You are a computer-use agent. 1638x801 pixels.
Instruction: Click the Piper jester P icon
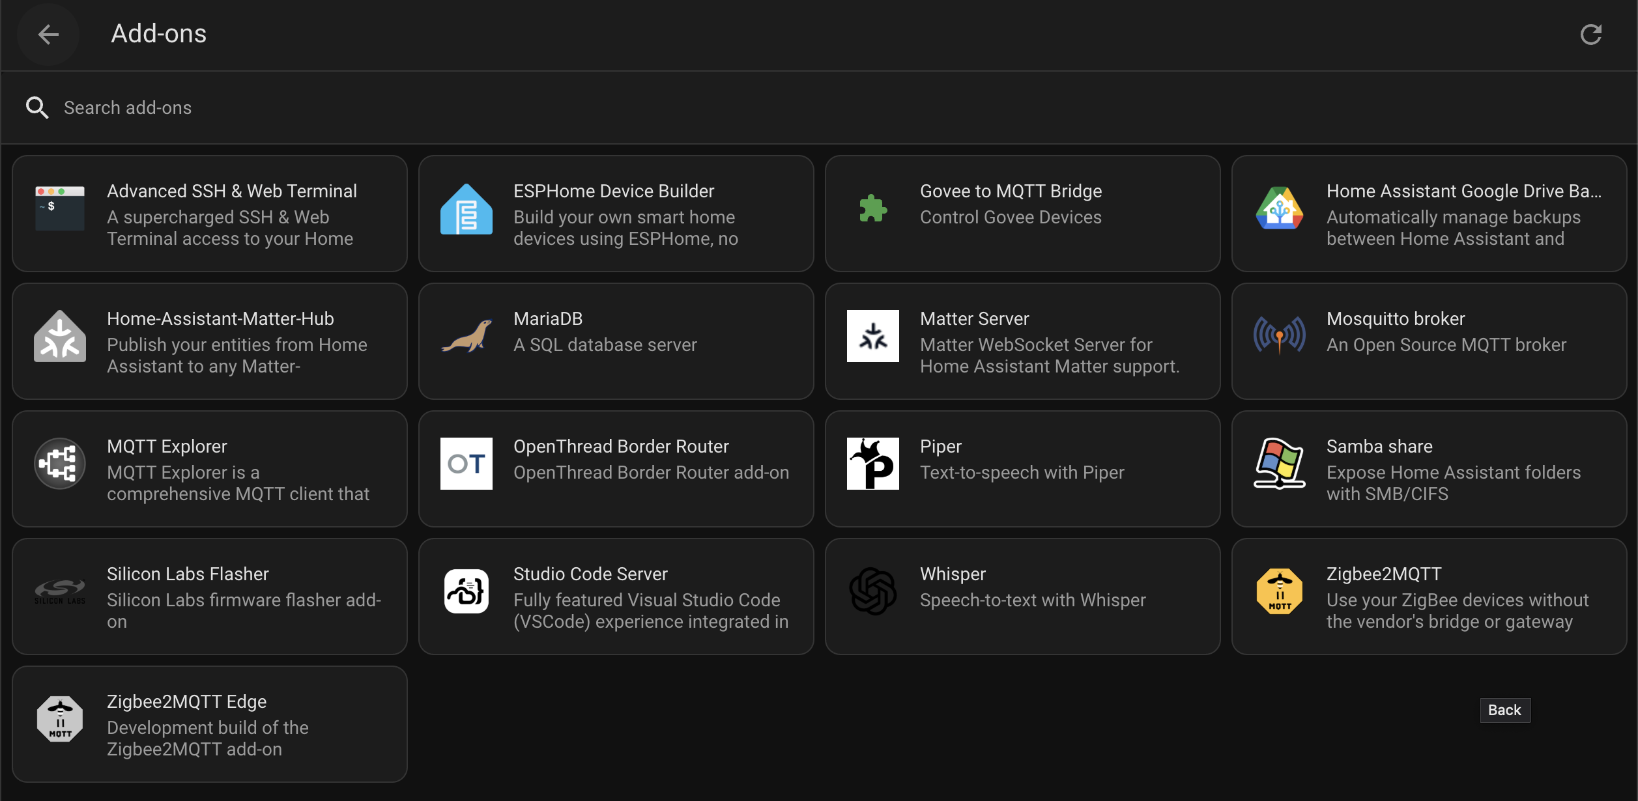coord(872,464)
